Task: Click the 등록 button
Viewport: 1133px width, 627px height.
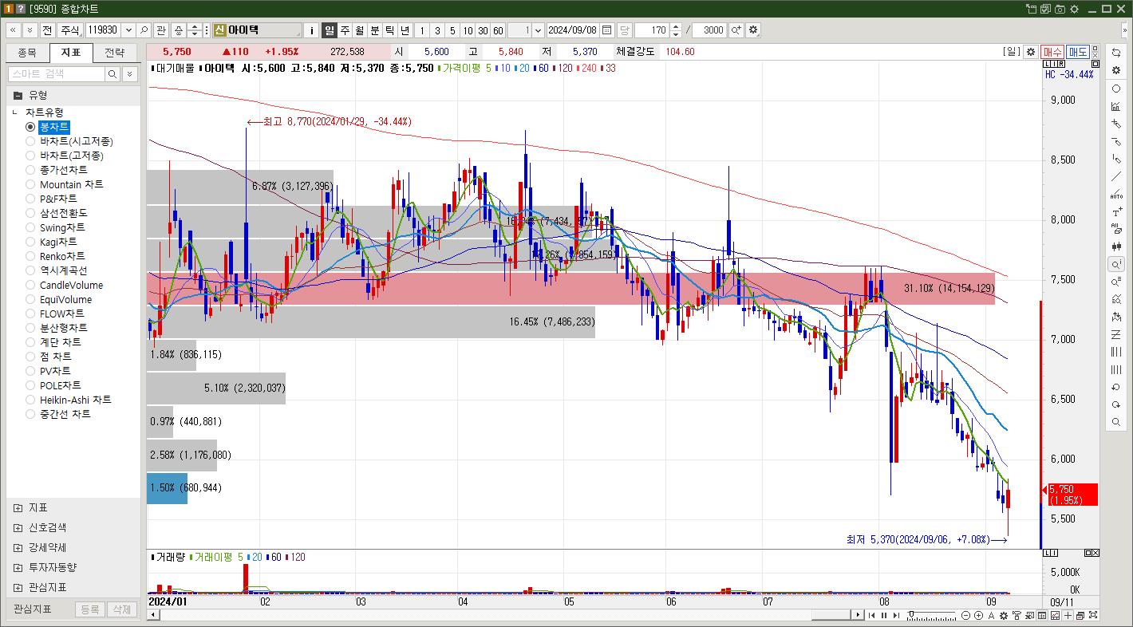Action: (90, 609)
